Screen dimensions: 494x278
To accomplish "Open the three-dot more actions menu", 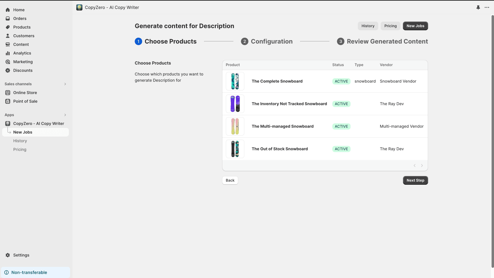I will tap(487, 7).
